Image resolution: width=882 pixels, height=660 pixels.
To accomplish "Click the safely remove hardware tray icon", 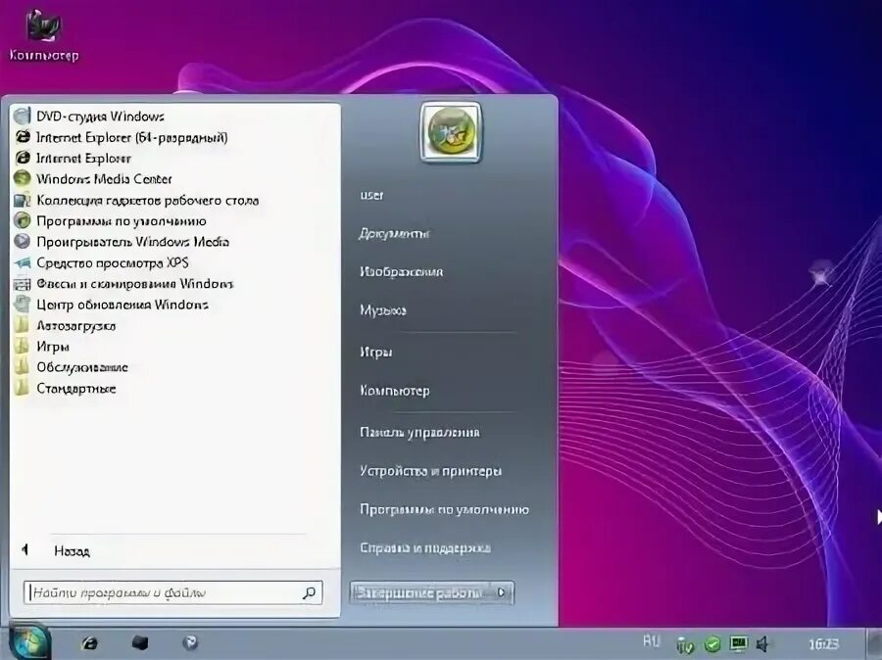I will tap(685, 644).
